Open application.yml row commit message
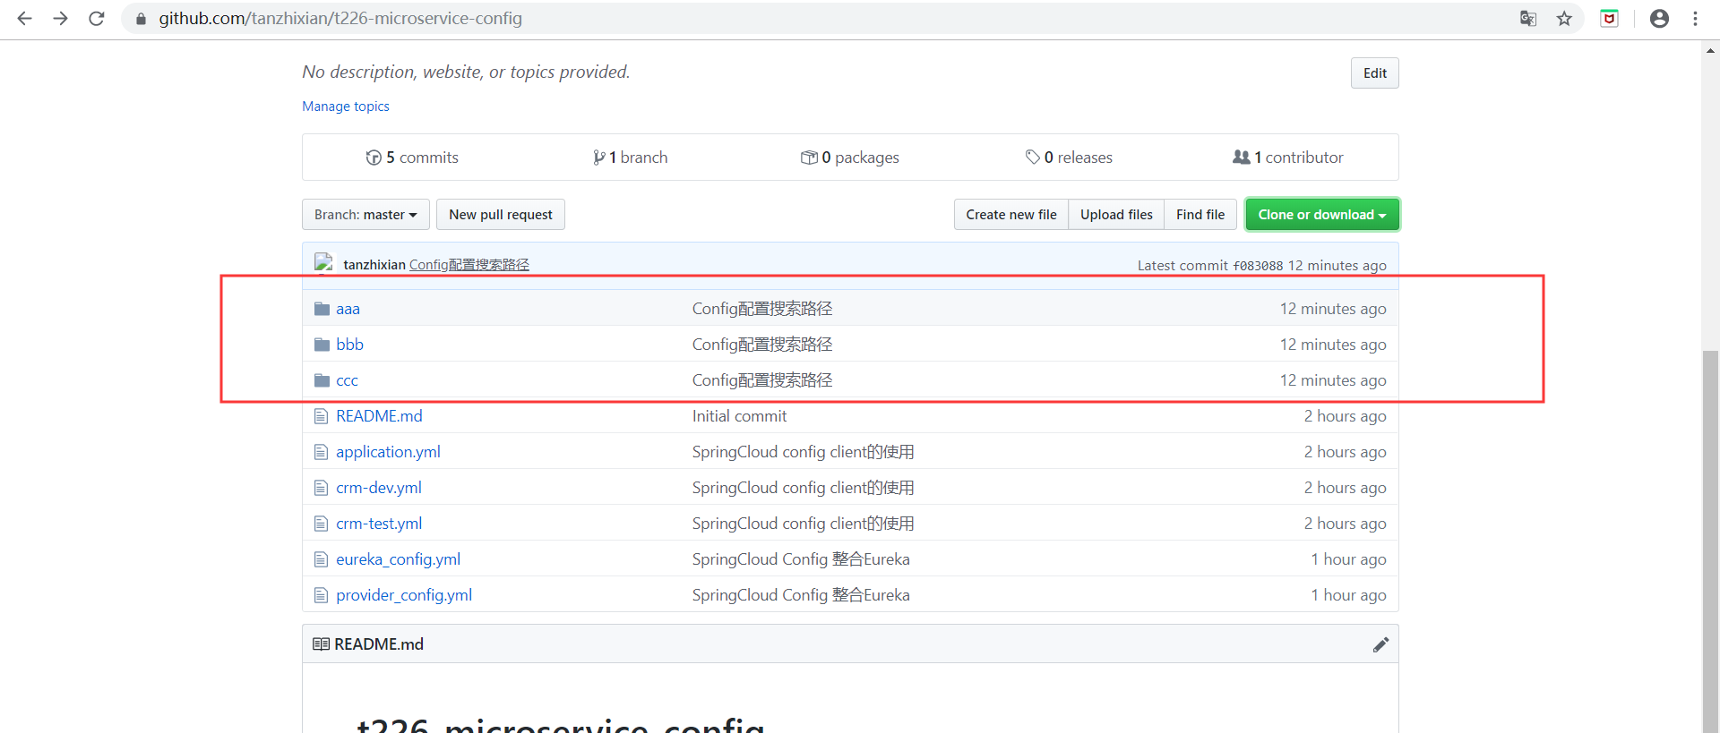The image size is (1720, 733). 803,452
